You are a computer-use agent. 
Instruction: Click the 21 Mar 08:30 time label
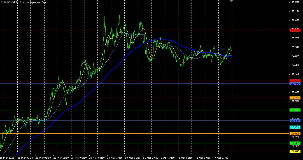click(x=43, y=158)
